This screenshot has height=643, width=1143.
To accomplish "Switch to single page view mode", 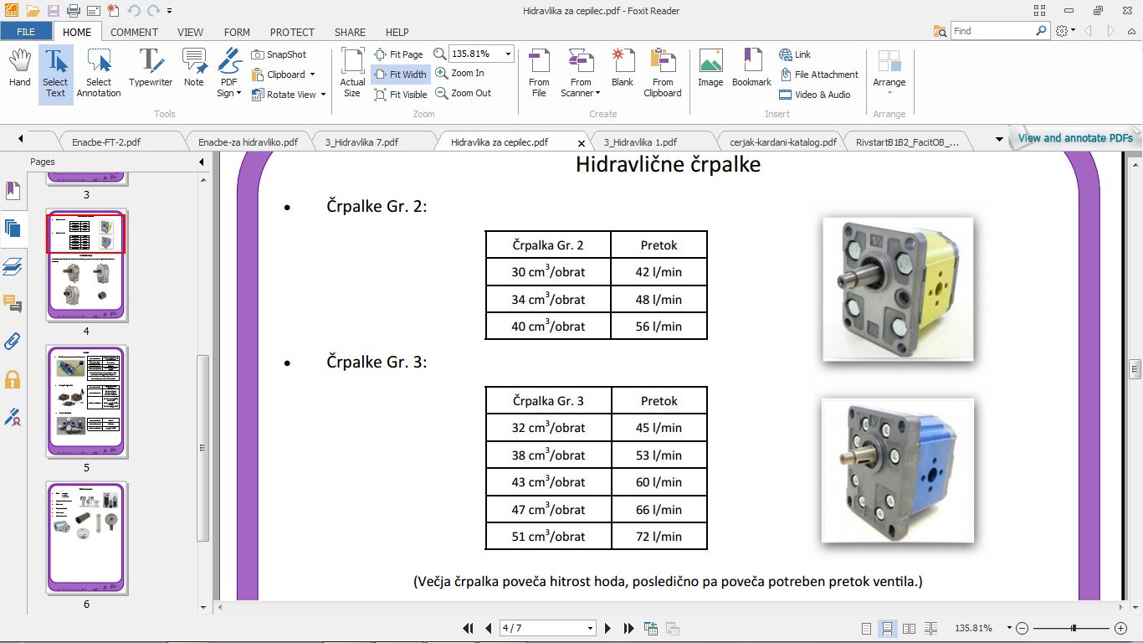I will [867, 628].
